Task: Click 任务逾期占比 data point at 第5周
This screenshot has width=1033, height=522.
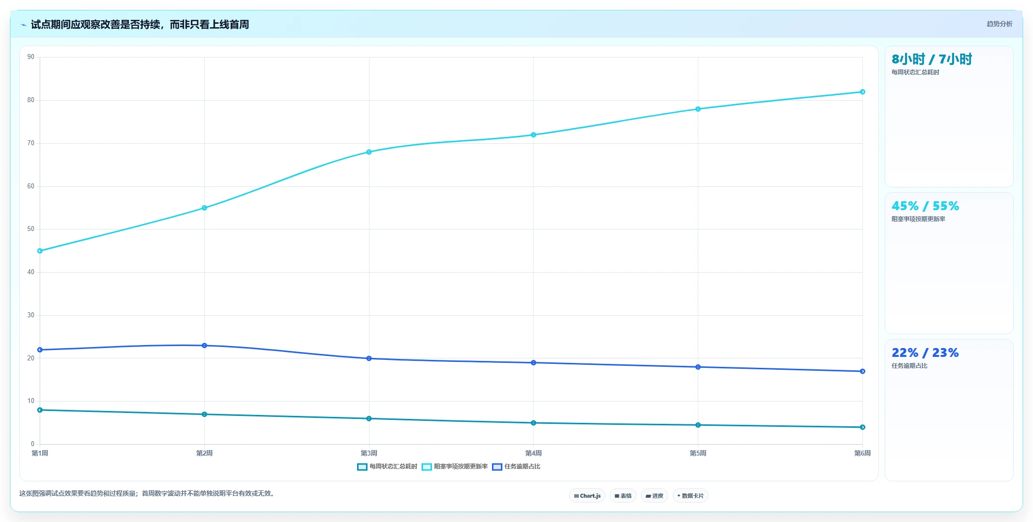Action: pyautogui.click(x=698, y=367)
